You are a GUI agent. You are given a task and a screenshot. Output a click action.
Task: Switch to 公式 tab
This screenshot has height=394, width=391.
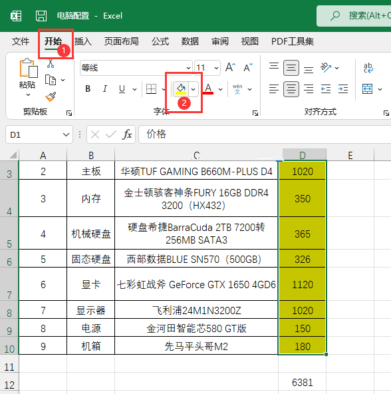160,41
